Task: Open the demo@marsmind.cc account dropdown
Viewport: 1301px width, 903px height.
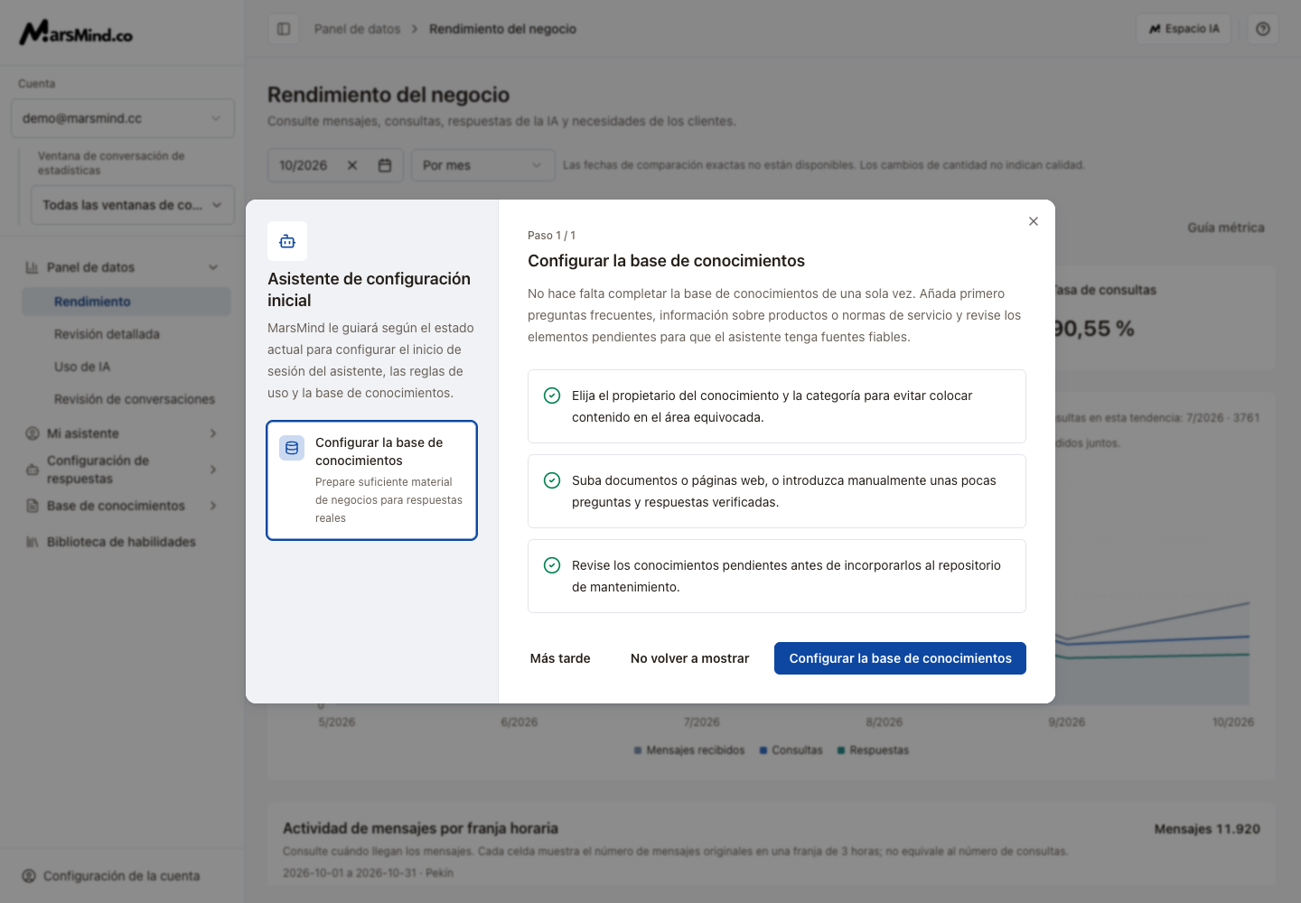Action: click(x=123, y=118)
